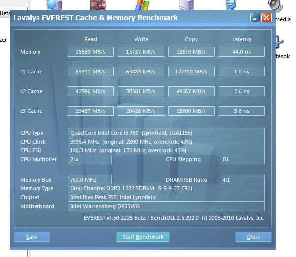
Task: Select Memory write value 13737 MB/s
Action: tap(141, 52)
